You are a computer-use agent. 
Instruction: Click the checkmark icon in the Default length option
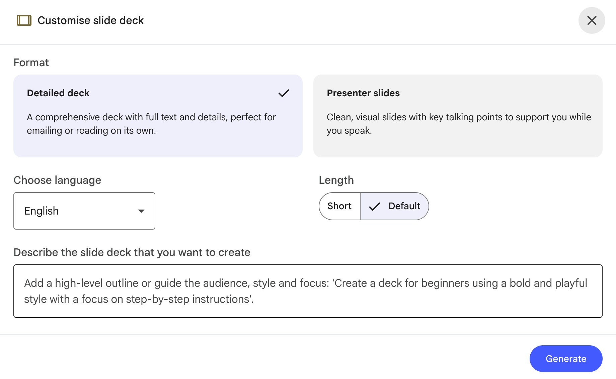pos(374,207)
